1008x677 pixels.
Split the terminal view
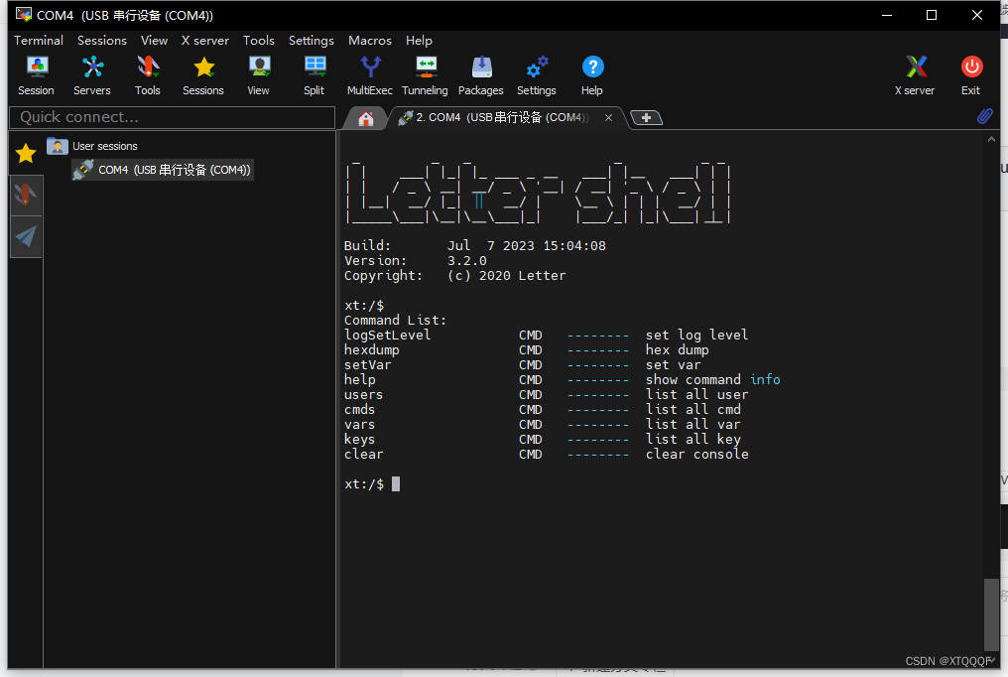click(314, 68)
